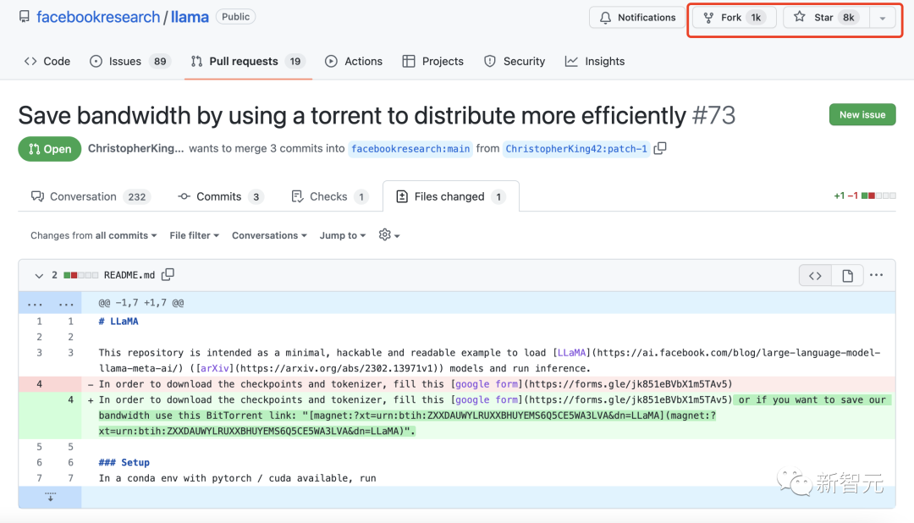The image size is (914, 523).
Task: Click the facebookresearch:main base branch label
Action: tap(410, 149)
